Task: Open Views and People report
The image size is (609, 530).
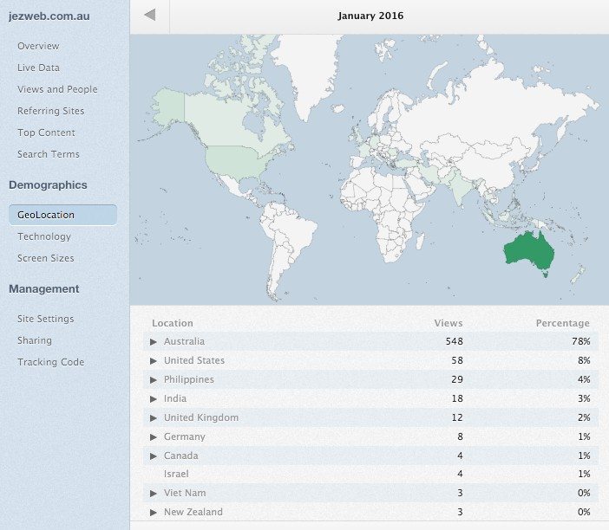Action: (x=57, y=89)
